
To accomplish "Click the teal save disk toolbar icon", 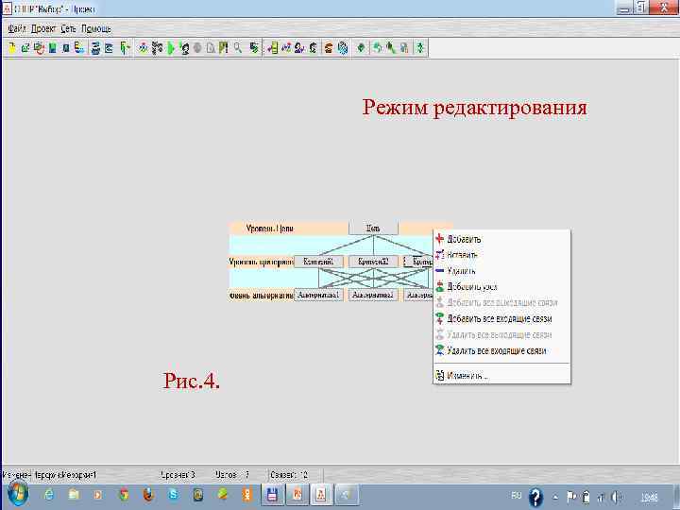I will tap(53, 48).
